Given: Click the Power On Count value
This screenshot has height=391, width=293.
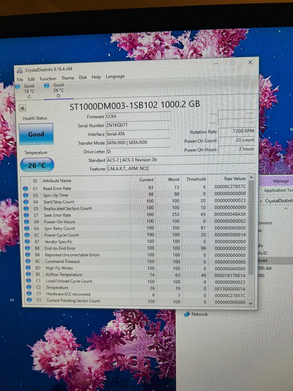Looking at the screenshot, I should coord(237,140).
